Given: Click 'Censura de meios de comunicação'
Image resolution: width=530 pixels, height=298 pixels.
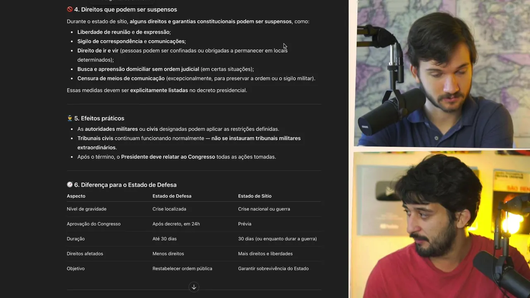Looking at the screenshot, I should (x=121, y=78).
